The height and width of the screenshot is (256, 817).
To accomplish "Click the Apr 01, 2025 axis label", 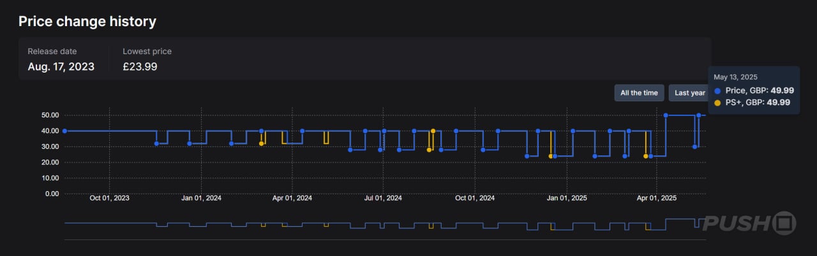I will (x=657, y=198).
